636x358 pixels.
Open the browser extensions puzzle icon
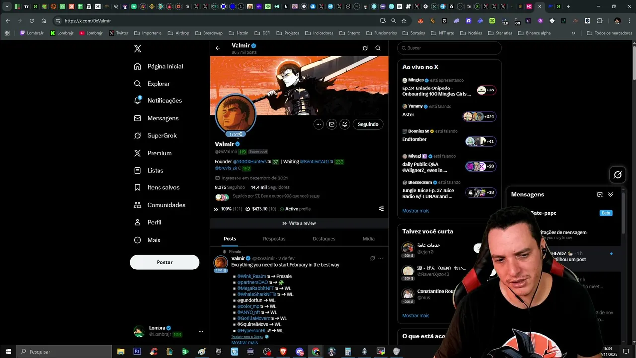coord(600,21)
